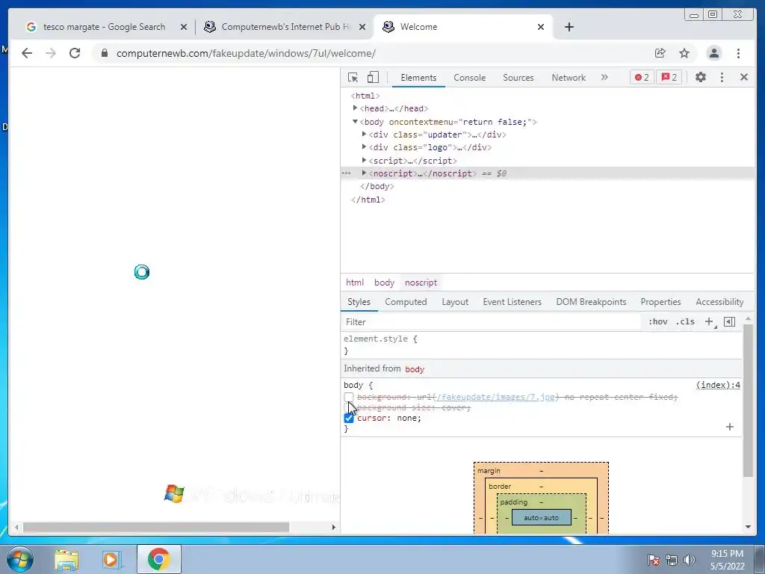Expand the div class="logo" node
This screenshot has width=765, height=574.
[364, 146]
